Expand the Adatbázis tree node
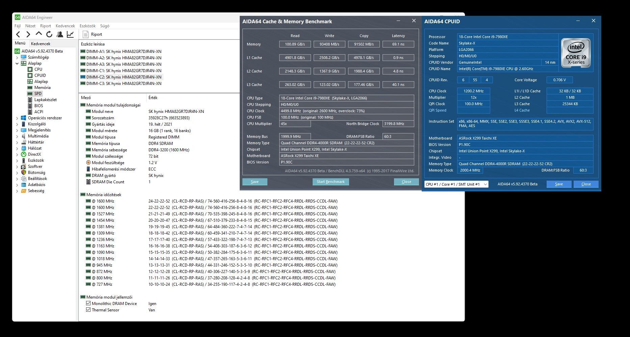630x337 pixels. [17, 185]
